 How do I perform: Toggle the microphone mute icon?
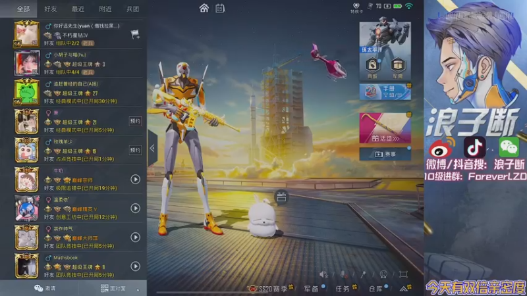point(343,274)
